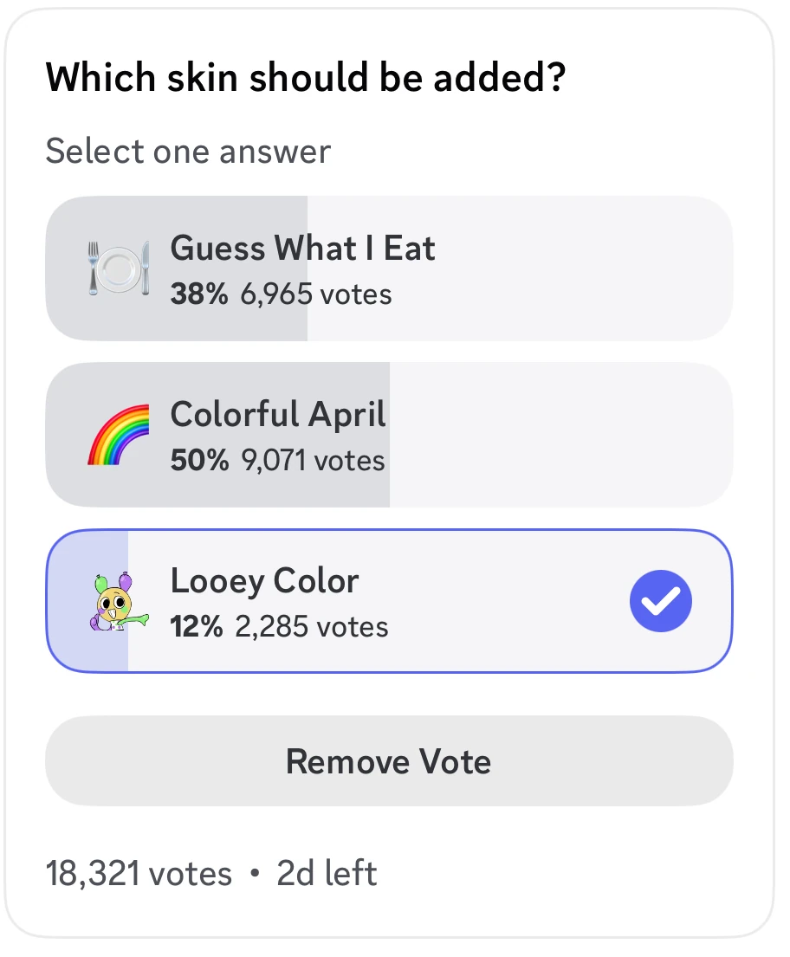Image resolution: width=790 pixels, height=957 pixels.
Task: Click the 50% percentage label
Action: click(x=199, y=461)
